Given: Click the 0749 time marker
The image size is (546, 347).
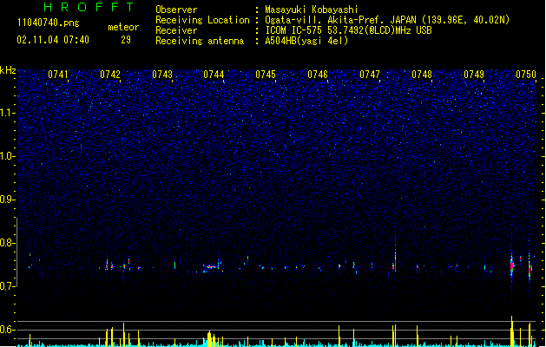Looking at the screenshot, I should click(x=474, y=75).
